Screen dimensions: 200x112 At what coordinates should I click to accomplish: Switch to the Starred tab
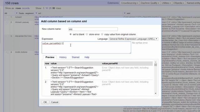[76, 57]
